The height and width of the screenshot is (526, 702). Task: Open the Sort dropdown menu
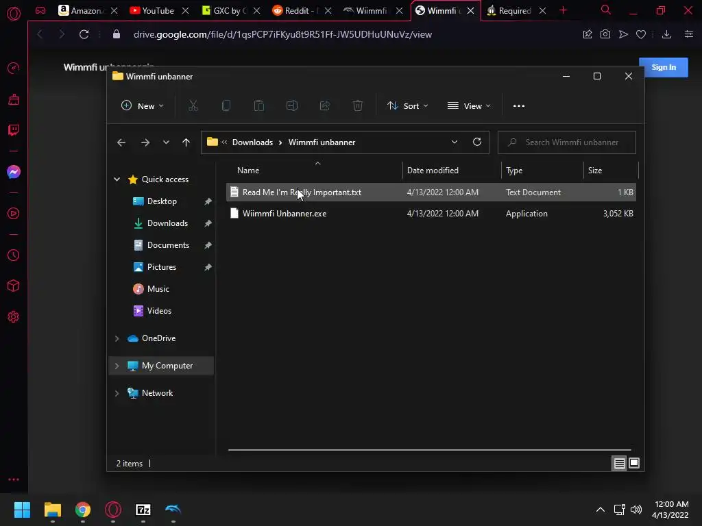(x=407, y=105)
